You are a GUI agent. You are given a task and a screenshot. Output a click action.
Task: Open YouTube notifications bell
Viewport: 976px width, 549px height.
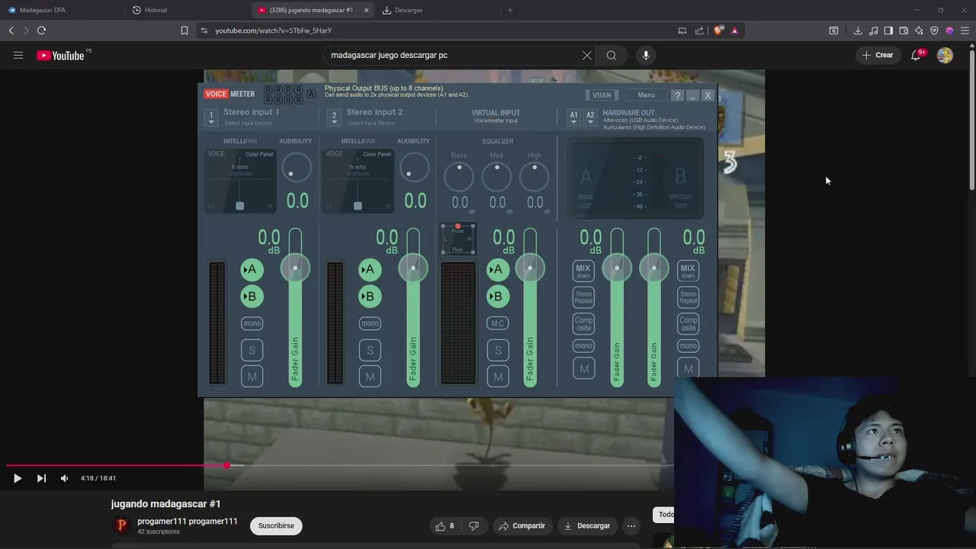(917, 55)
